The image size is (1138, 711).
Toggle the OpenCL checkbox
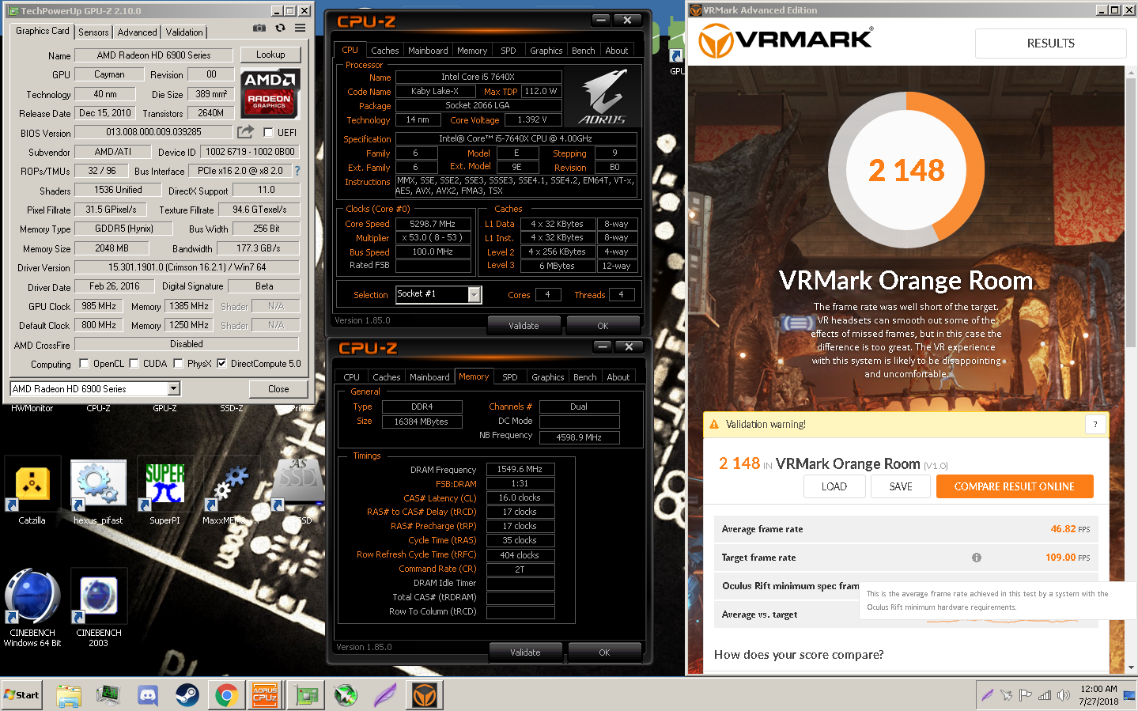[x=84, y=364]
